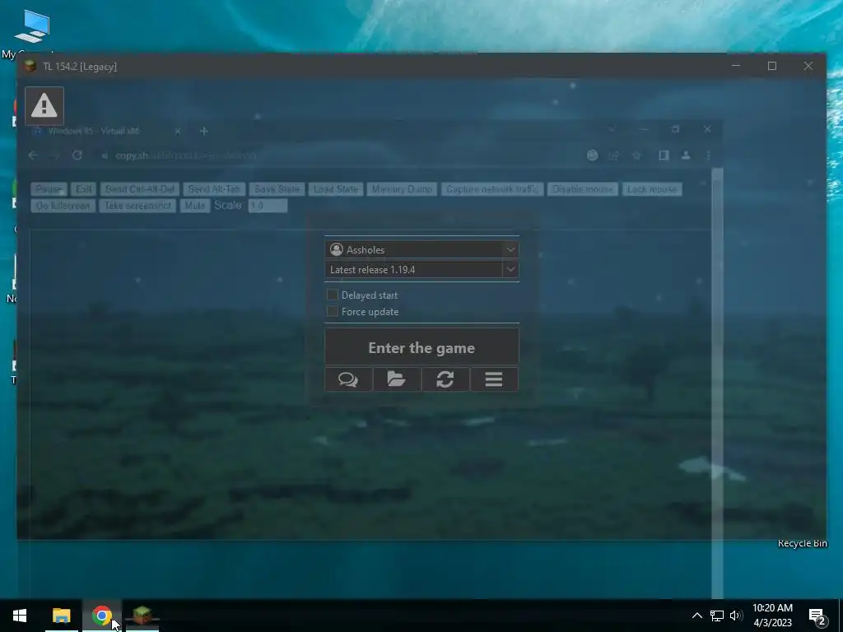The width and height of the screenshot is (843, 632).
Task: Click the Chrome address bar copy.sh URL
Action: (x=185, y=156)
